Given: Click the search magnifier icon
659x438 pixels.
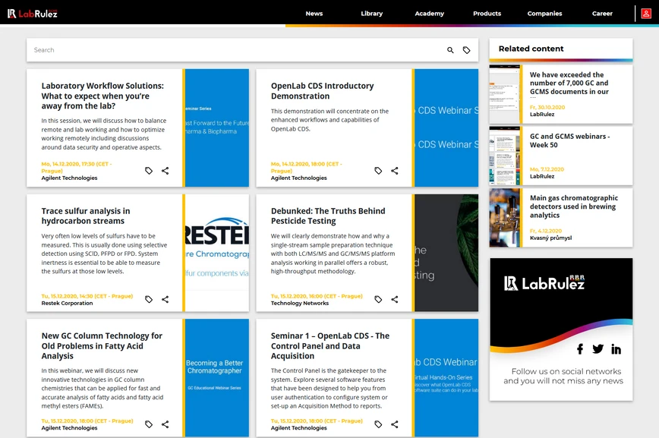Looking at the screenshot, I should (x=450, y=50).
